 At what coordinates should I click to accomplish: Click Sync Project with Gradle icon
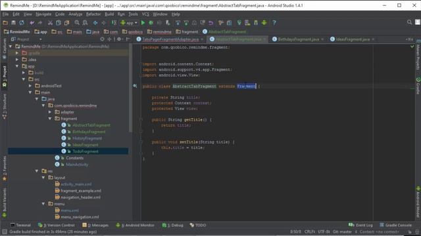239,23
